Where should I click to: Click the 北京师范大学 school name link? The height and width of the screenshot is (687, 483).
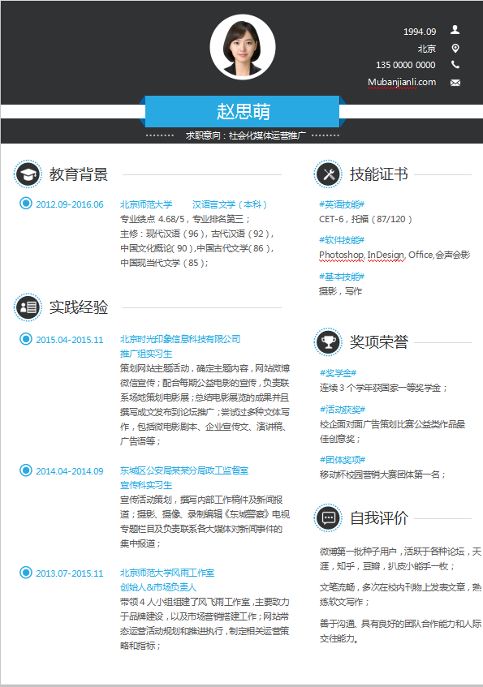146,204
